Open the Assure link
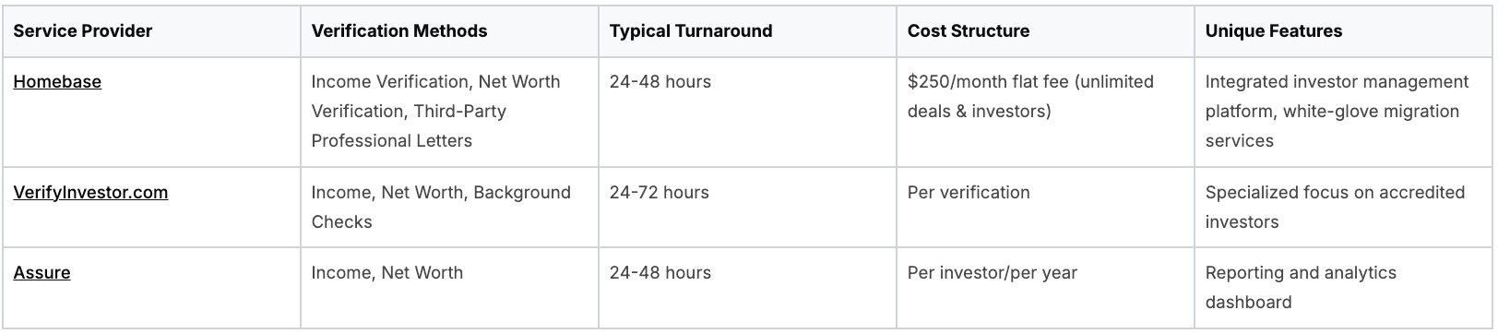Viewport: 1498px width, 334px height. pos(42,272)
